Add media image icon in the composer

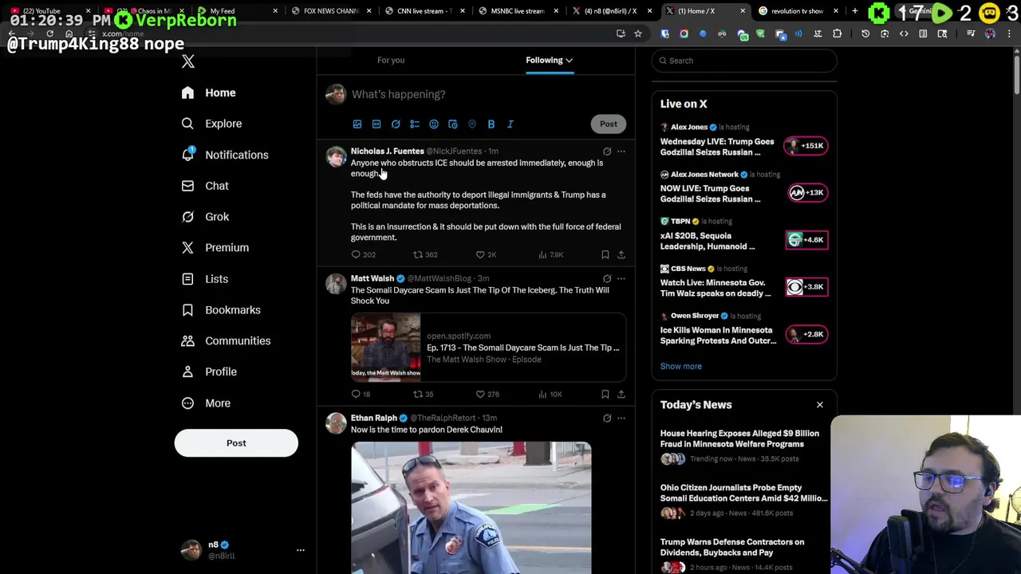pos(357,124)
